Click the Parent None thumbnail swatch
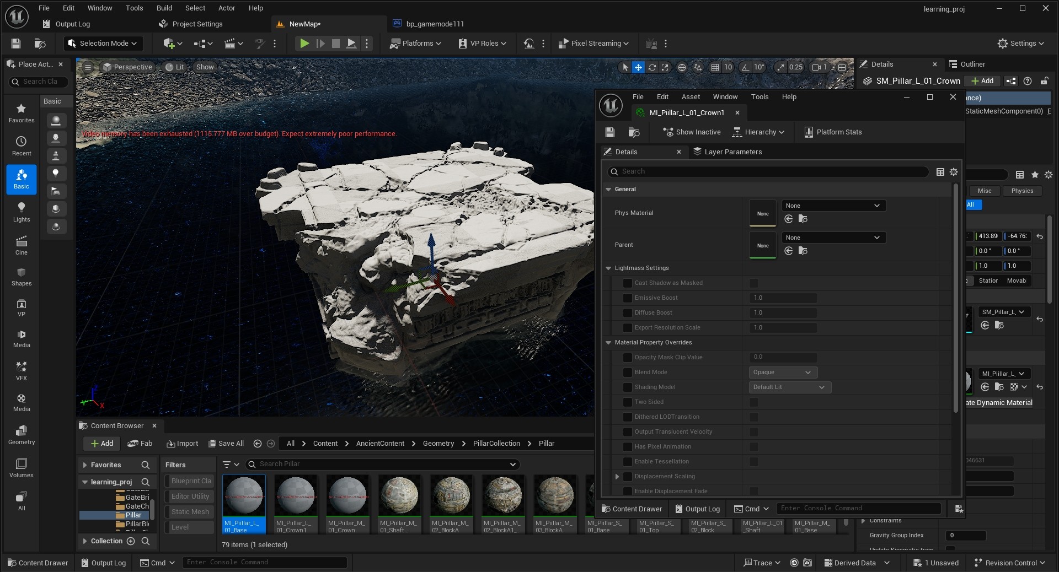This screenshot has width=1059, height=572. pyautogui.click(x=763, y=246)
